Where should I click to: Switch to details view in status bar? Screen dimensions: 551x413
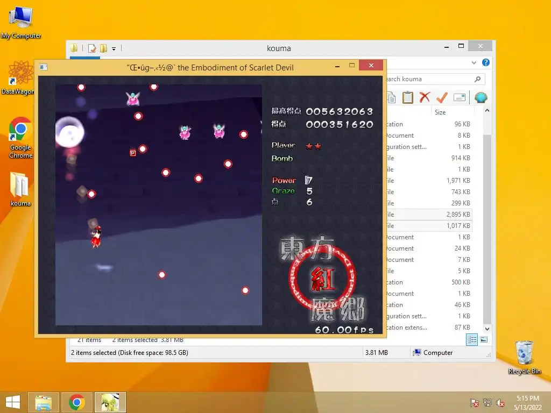coord(471,340)
